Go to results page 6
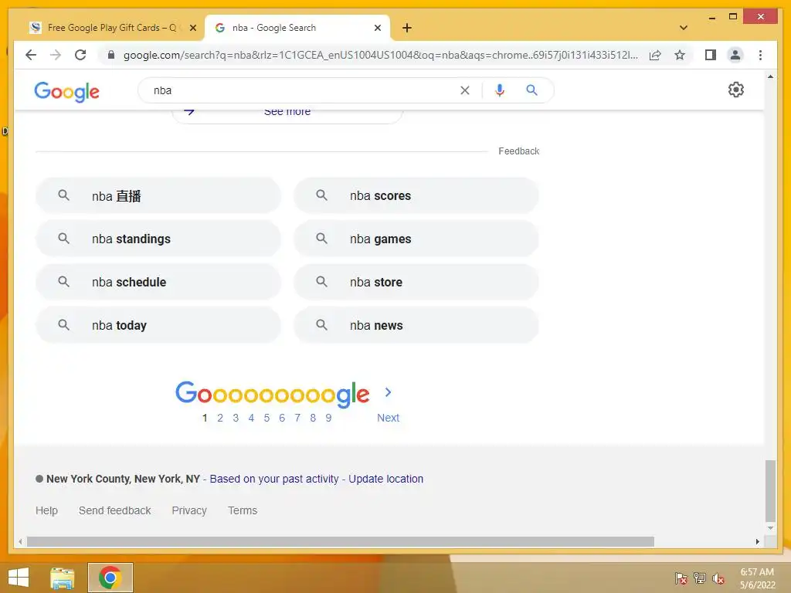 [x=282, y=418]
